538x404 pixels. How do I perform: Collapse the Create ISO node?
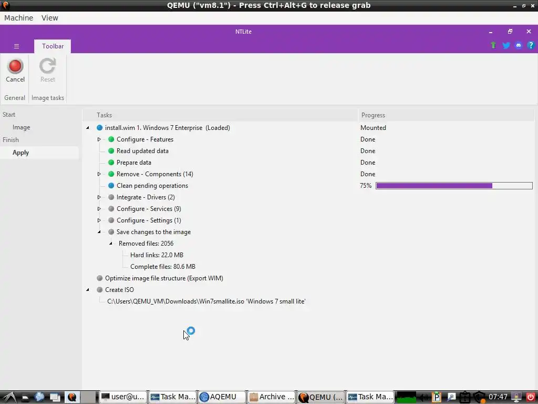pyautogui.click(x=88, y=290)
